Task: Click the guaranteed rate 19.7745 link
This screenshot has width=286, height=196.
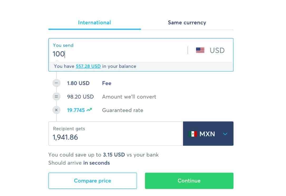Action: tap(76, 110)
